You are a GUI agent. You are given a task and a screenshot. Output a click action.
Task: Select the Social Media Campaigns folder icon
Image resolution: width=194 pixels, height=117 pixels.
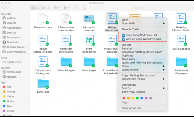(181, 62)
